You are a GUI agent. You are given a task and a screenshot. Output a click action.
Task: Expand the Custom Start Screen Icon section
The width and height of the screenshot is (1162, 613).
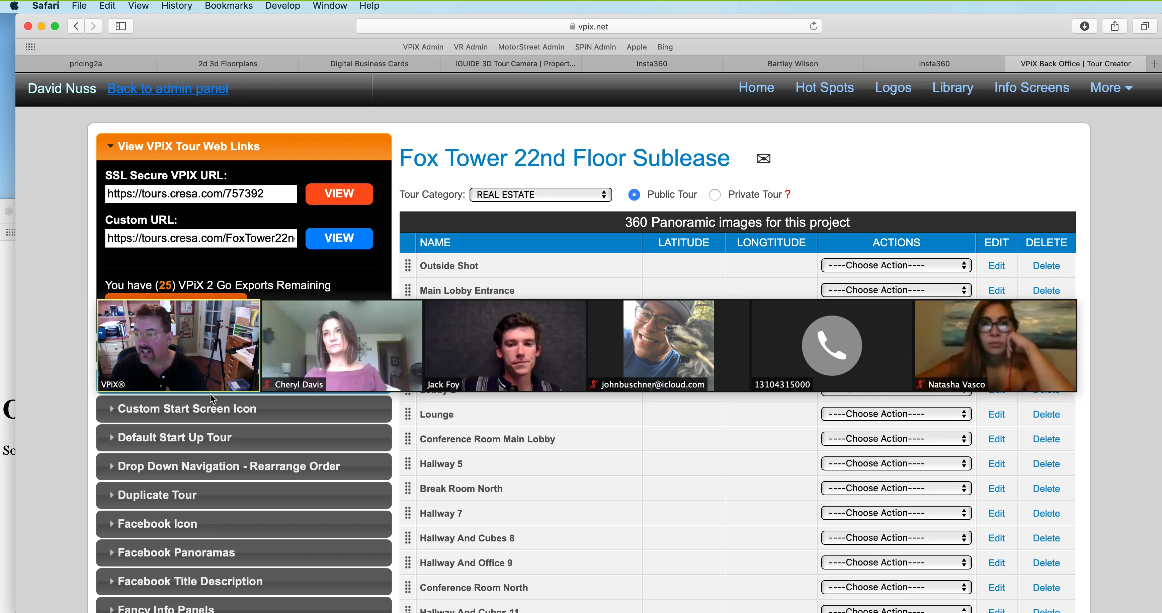pos(244,409)
